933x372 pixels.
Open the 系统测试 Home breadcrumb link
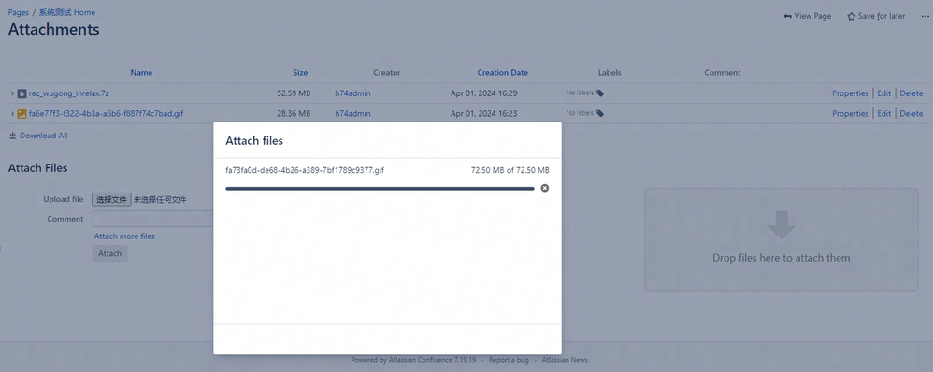tap(67, 12)
